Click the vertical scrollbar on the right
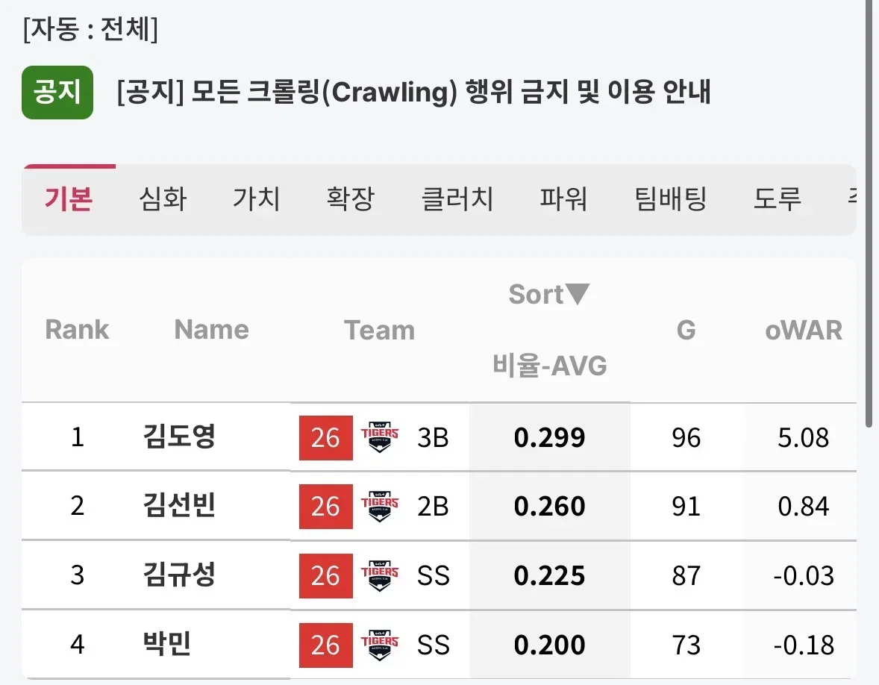The width and height of the screenshot is (879, 685). [869, 213]
